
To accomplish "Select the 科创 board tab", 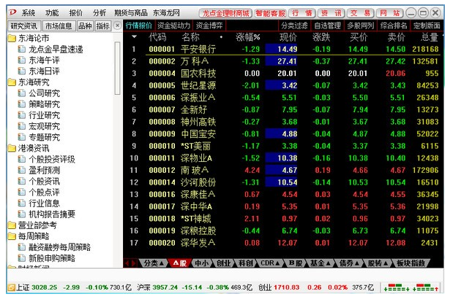I will 246,263.
